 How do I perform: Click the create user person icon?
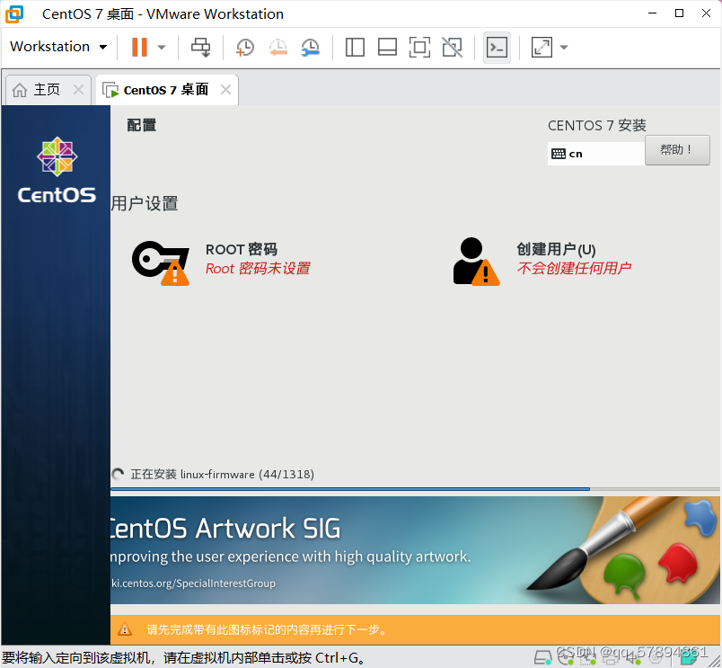click(x=476, y=262)
